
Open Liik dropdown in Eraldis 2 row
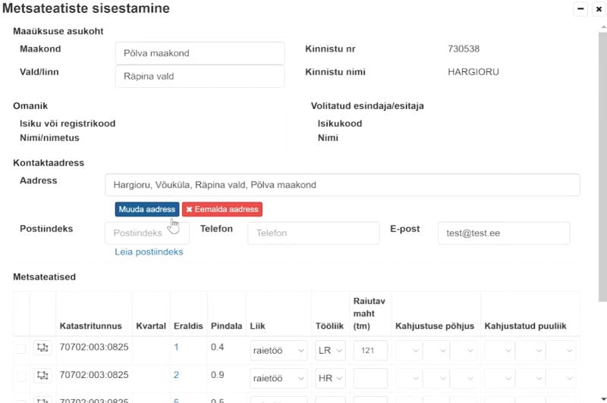tap(278, 379)
